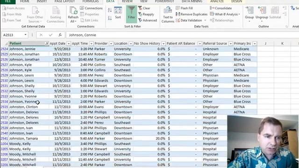Open the Patient column filter
This screenshot has height=168, width=299.
coord(47,43)
